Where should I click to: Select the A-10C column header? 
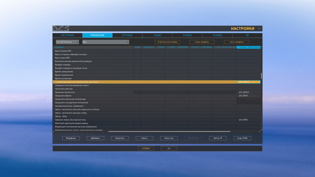pos(225,47)
